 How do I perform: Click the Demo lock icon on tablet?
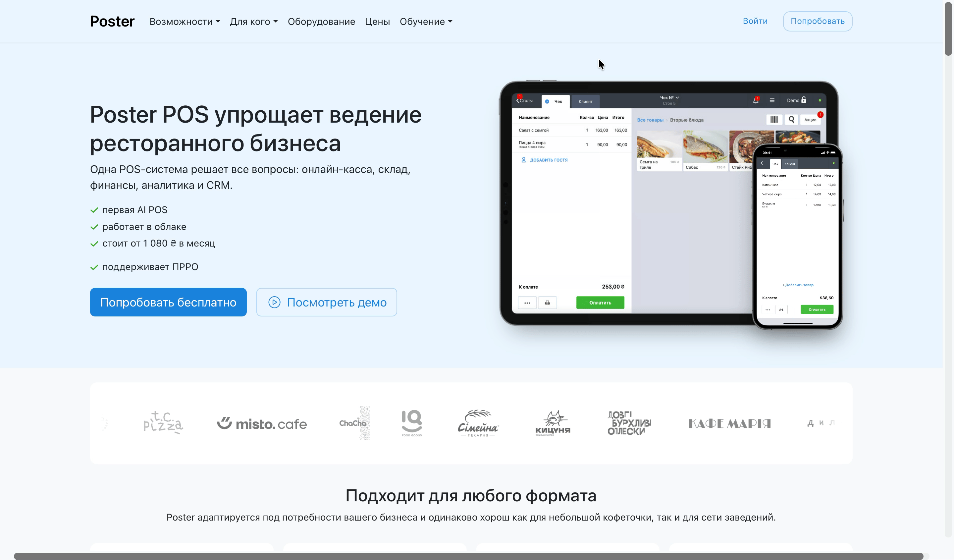pos(804,100)
